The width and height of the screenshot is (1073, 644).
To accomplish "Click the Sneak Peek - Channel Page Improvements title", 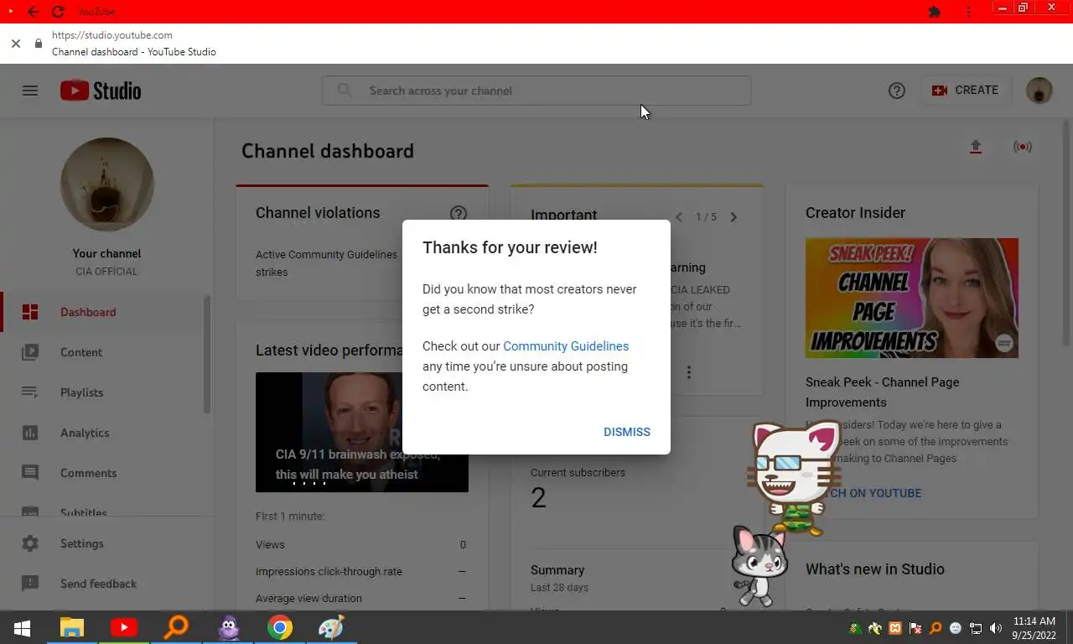I will 882,392.
